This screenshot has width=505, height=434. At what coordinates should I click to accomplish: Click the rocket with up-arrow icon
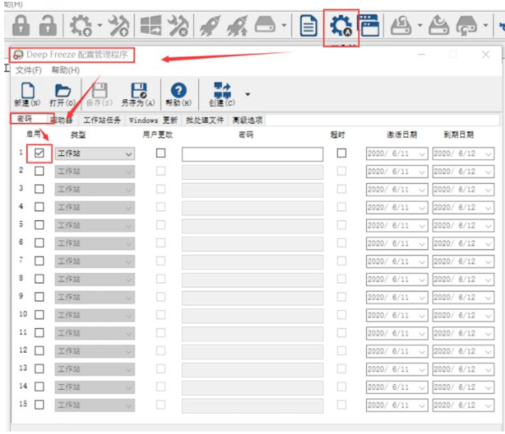[x=237, y=25]
